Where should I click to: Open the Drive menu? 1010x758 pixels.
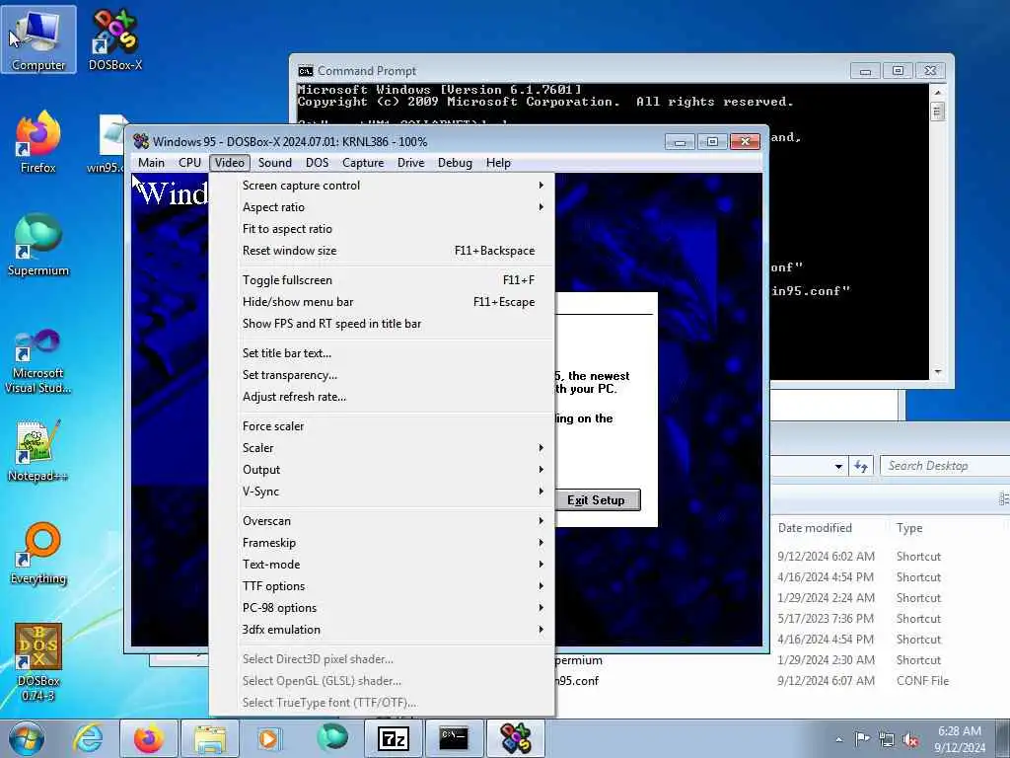411,163
